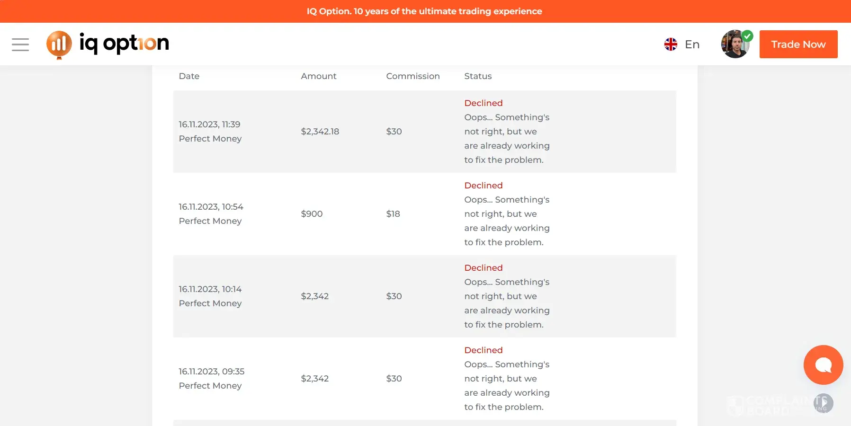The height and width of the screenshot is (426, 851).
Task: Click the UK flag language icon
Action: pos(671,44)
